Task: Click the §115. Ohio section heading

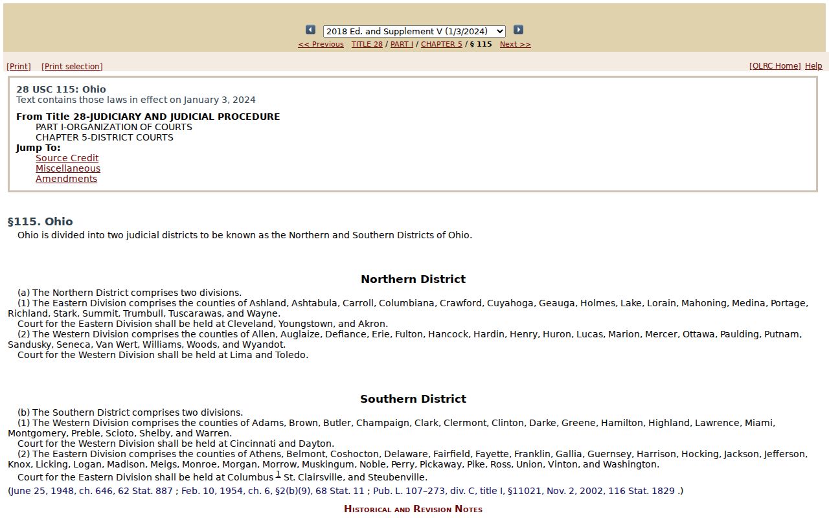Action: tap(40, 221)
